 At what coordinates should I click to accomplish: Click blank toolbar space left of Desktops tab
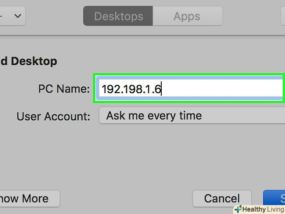click(54, 16)
